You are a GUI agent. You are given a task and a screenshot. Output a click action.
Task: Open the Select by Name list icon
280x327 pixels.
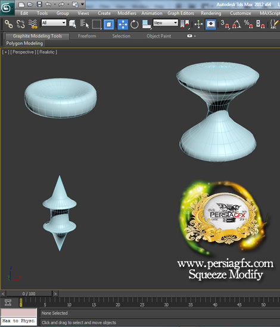click(x=85, y=24)
